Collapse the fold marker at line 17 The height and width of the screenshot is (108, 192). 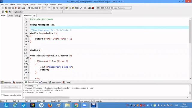coord(28,64)
